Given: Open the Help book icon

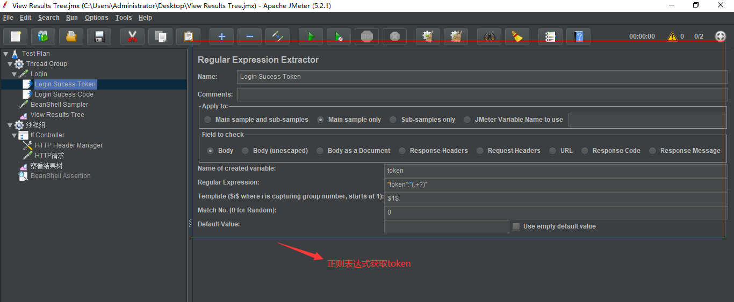Looking at the screenshot, I should point(578,36).
